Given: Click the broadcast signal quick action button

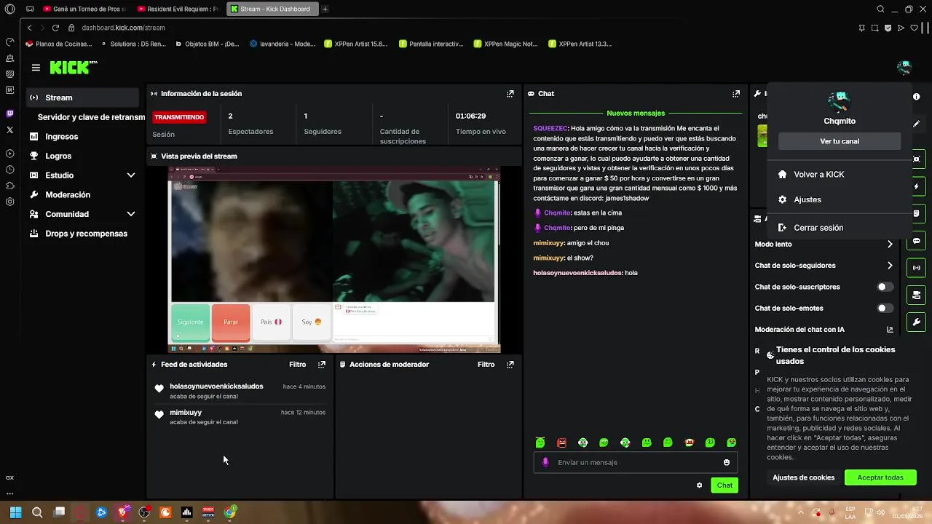Looking at the screenshot, I should [917, 267].
